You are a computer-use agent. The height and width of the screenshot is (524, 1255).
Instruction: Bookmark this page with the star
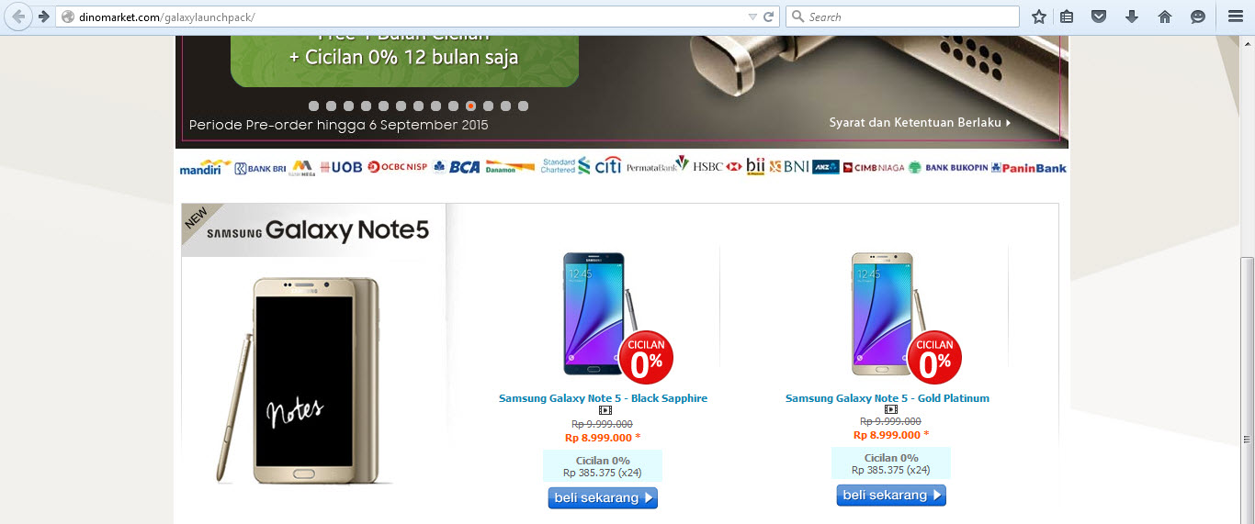click(x=1039, y=17)
